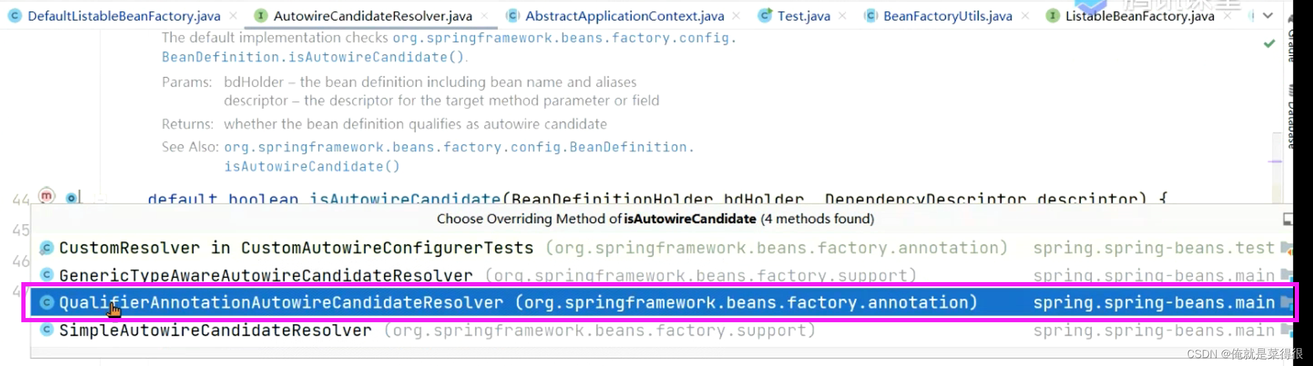Choose CustomResolver in CustomAutowireConfigurerTests
The height and width of the screenshot is (366, 1313).
click(x=660, y=248)
